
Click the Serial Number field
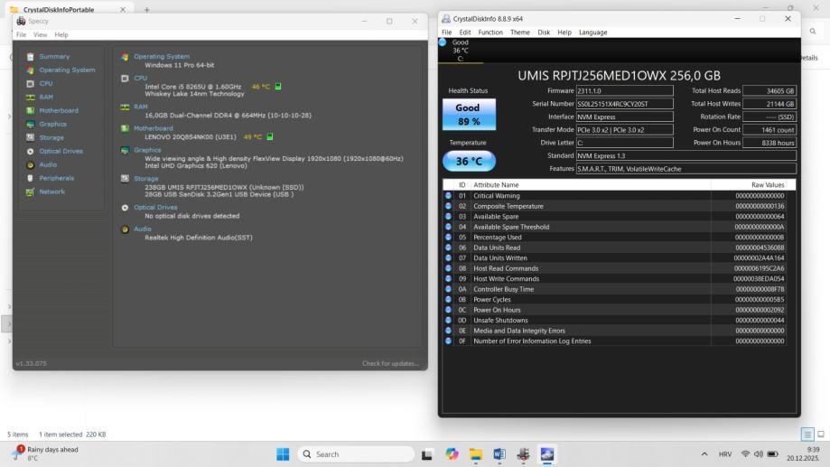[625, 104]
